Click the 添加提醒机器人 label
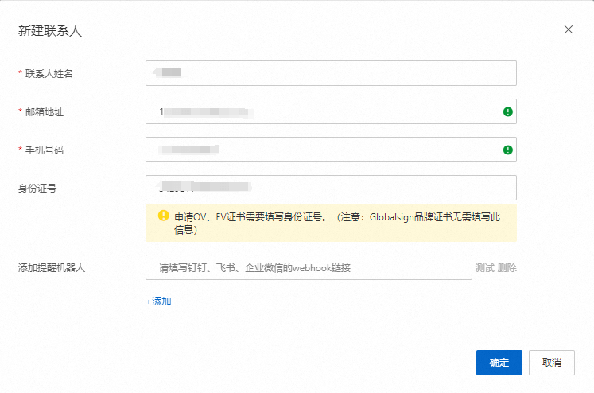The image size is (594, 393). tap(52, 268)
